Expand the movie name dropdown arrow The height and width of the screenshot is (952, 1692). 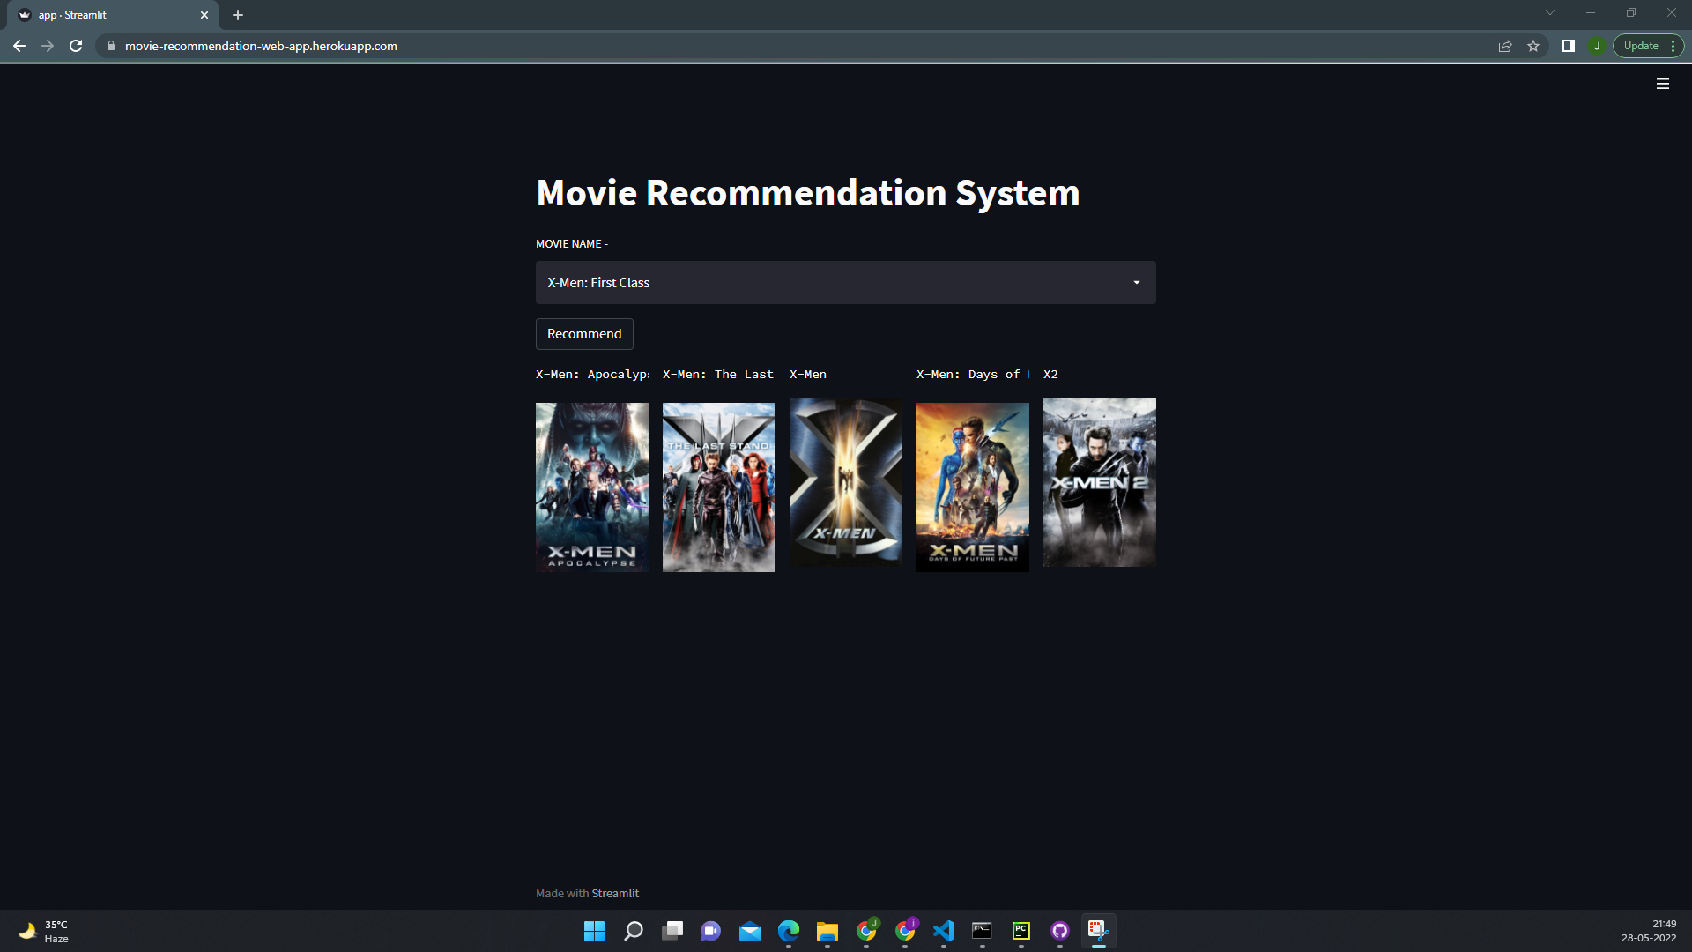point(1136,283)
